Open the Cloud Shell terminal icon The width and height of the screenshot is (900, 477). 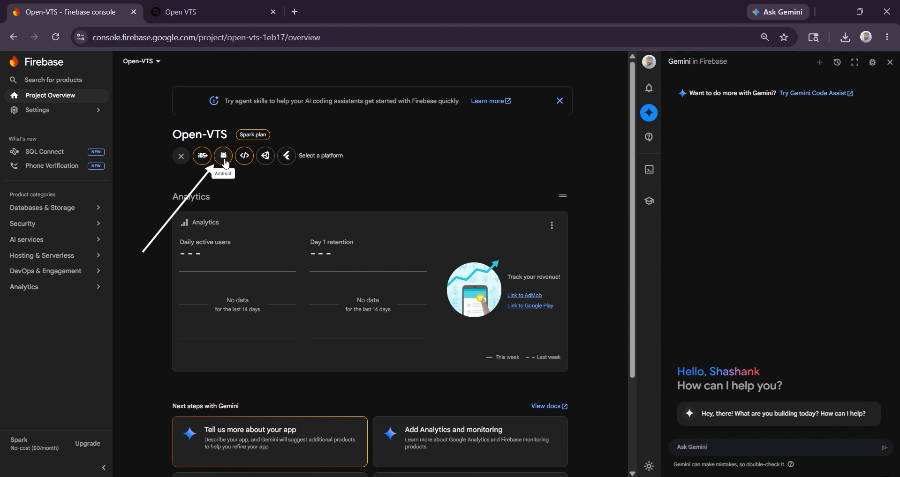click(649, 170)
